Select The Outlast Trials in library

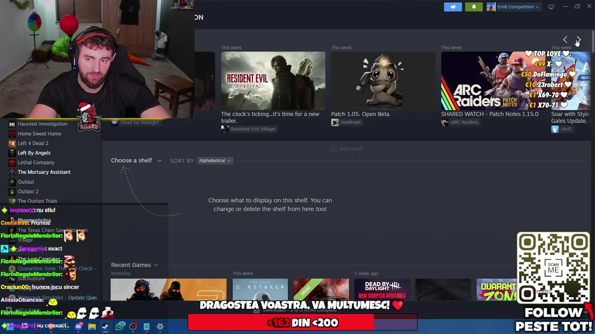[37, 201]
